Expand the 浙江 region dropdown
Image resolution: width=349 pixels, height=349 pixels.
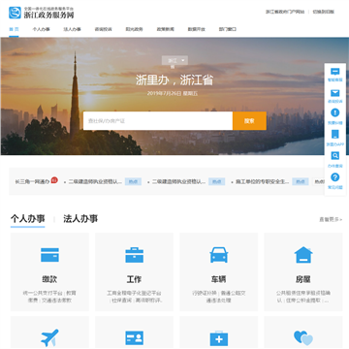point(174,60)
